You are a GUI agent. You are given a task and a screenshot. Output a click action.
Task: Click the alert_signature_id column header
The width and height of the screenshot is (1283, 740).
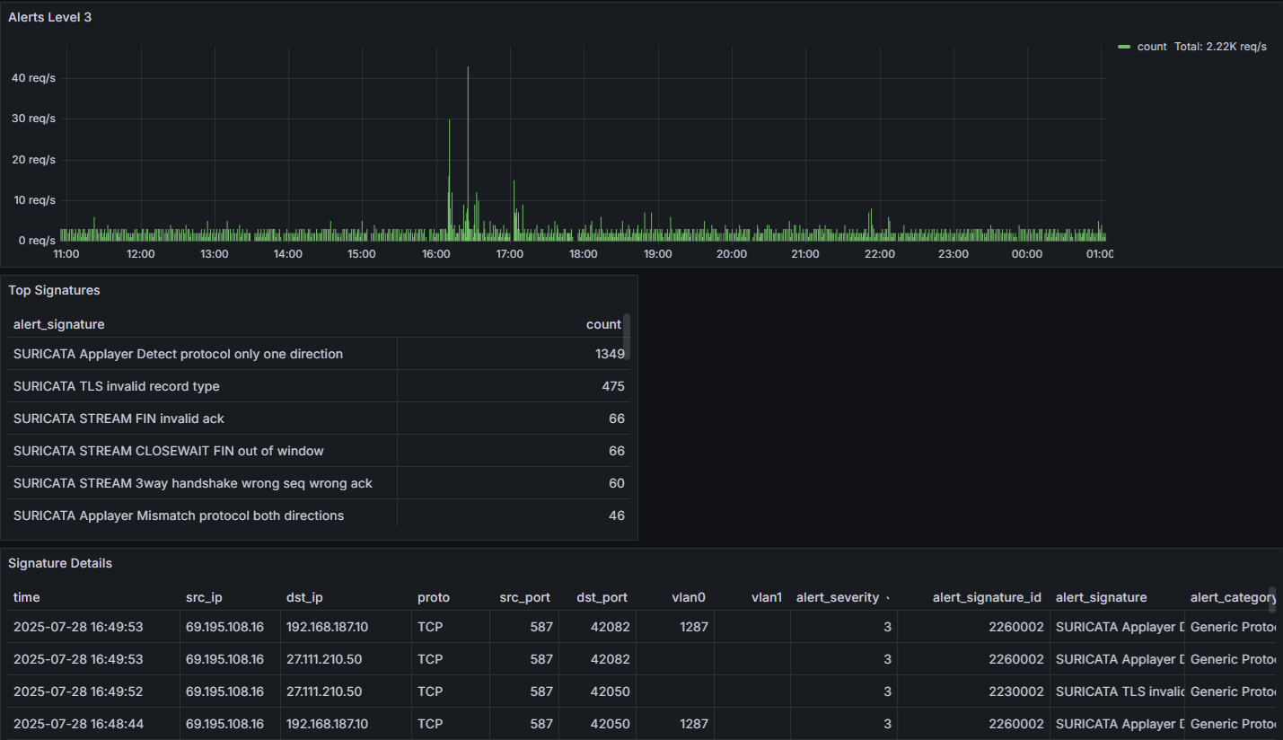click(987, 597)
